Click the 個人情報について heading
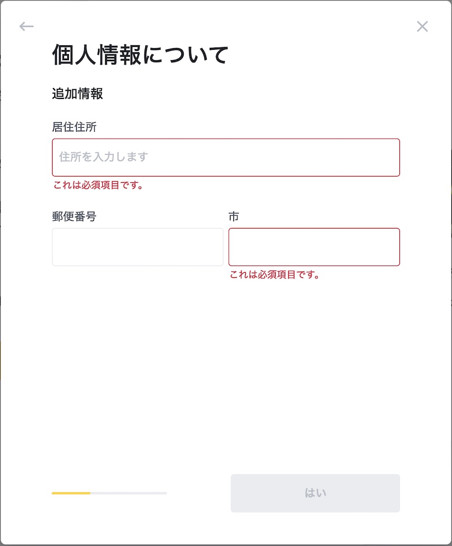This screenshot has width=452, height=546. (140, 55)
